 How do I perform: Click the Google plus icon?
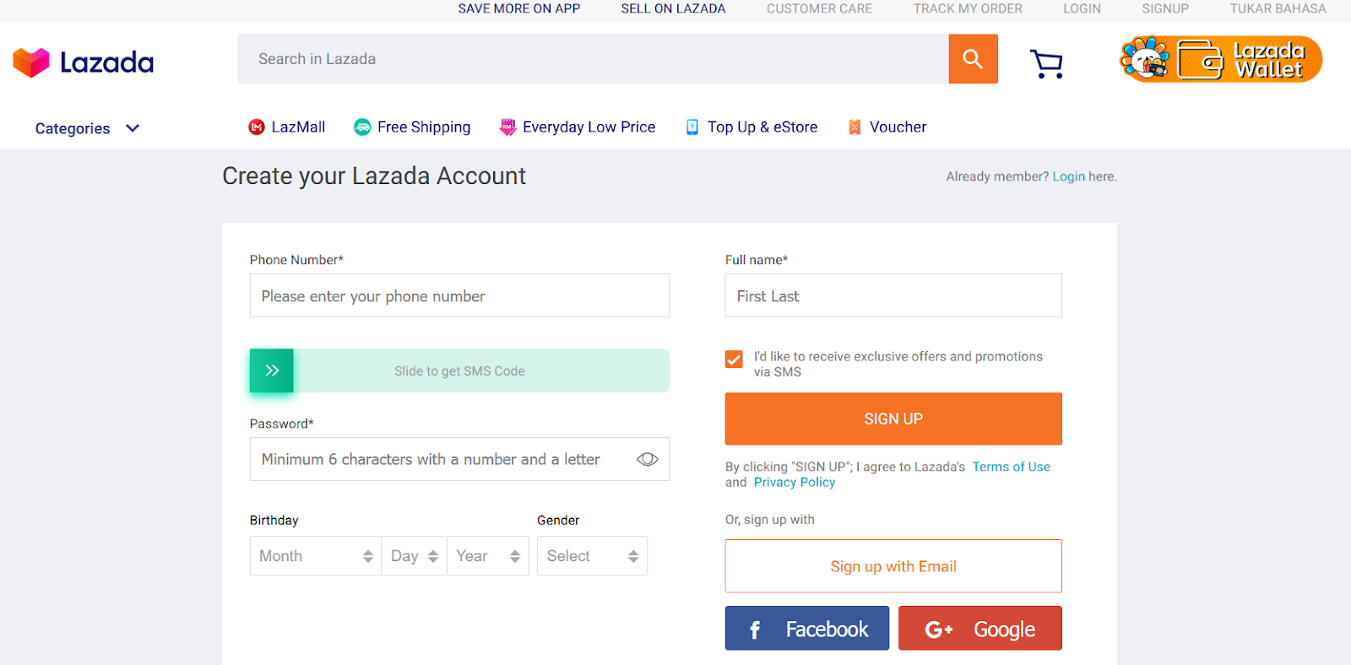pyautogui.click(x=939, y=630)
